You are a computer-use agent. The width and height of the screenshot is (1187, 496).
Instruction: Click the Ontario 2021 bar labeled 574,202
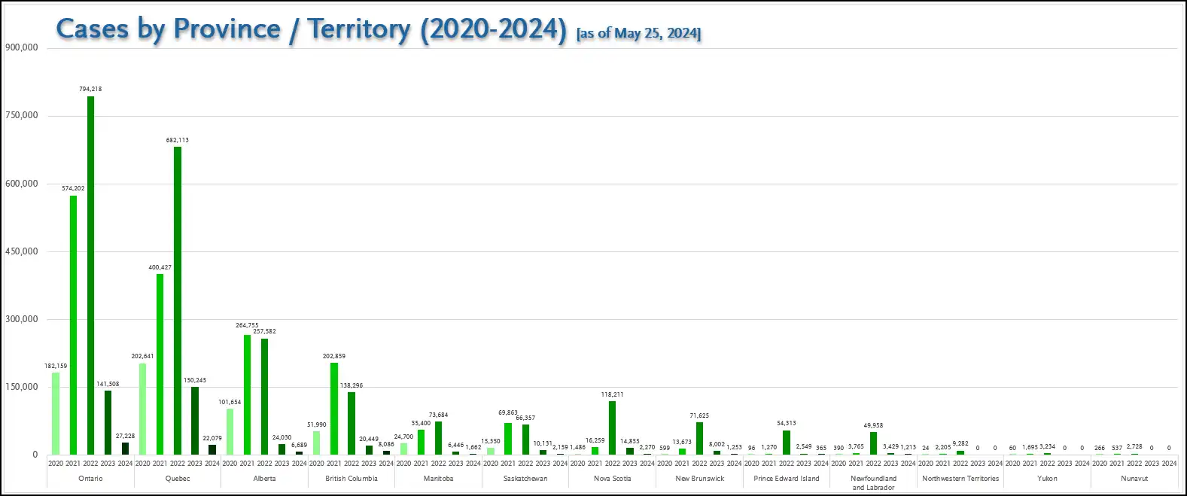pyautogui.click(x=73, y=324)
